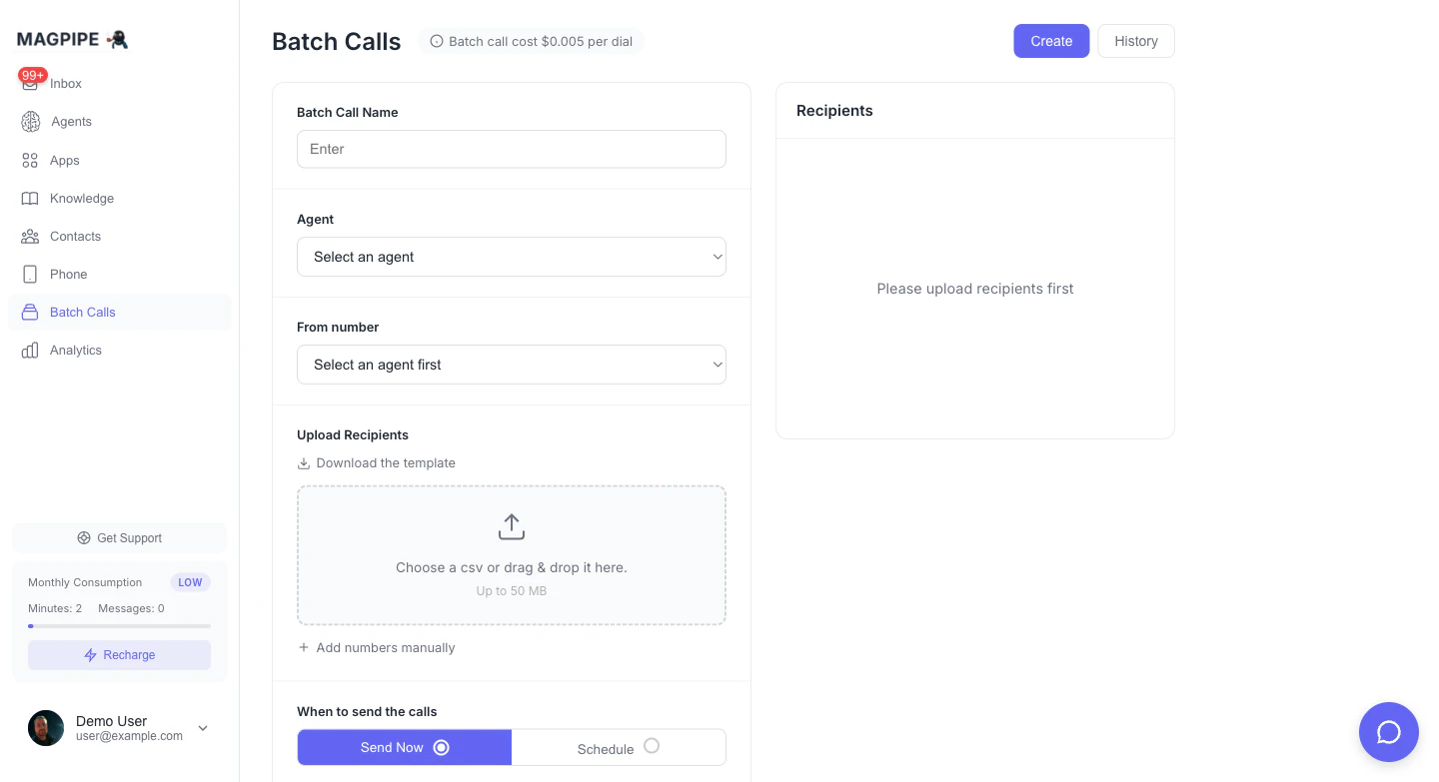Open the chat support bubble

click(1388, 731)
